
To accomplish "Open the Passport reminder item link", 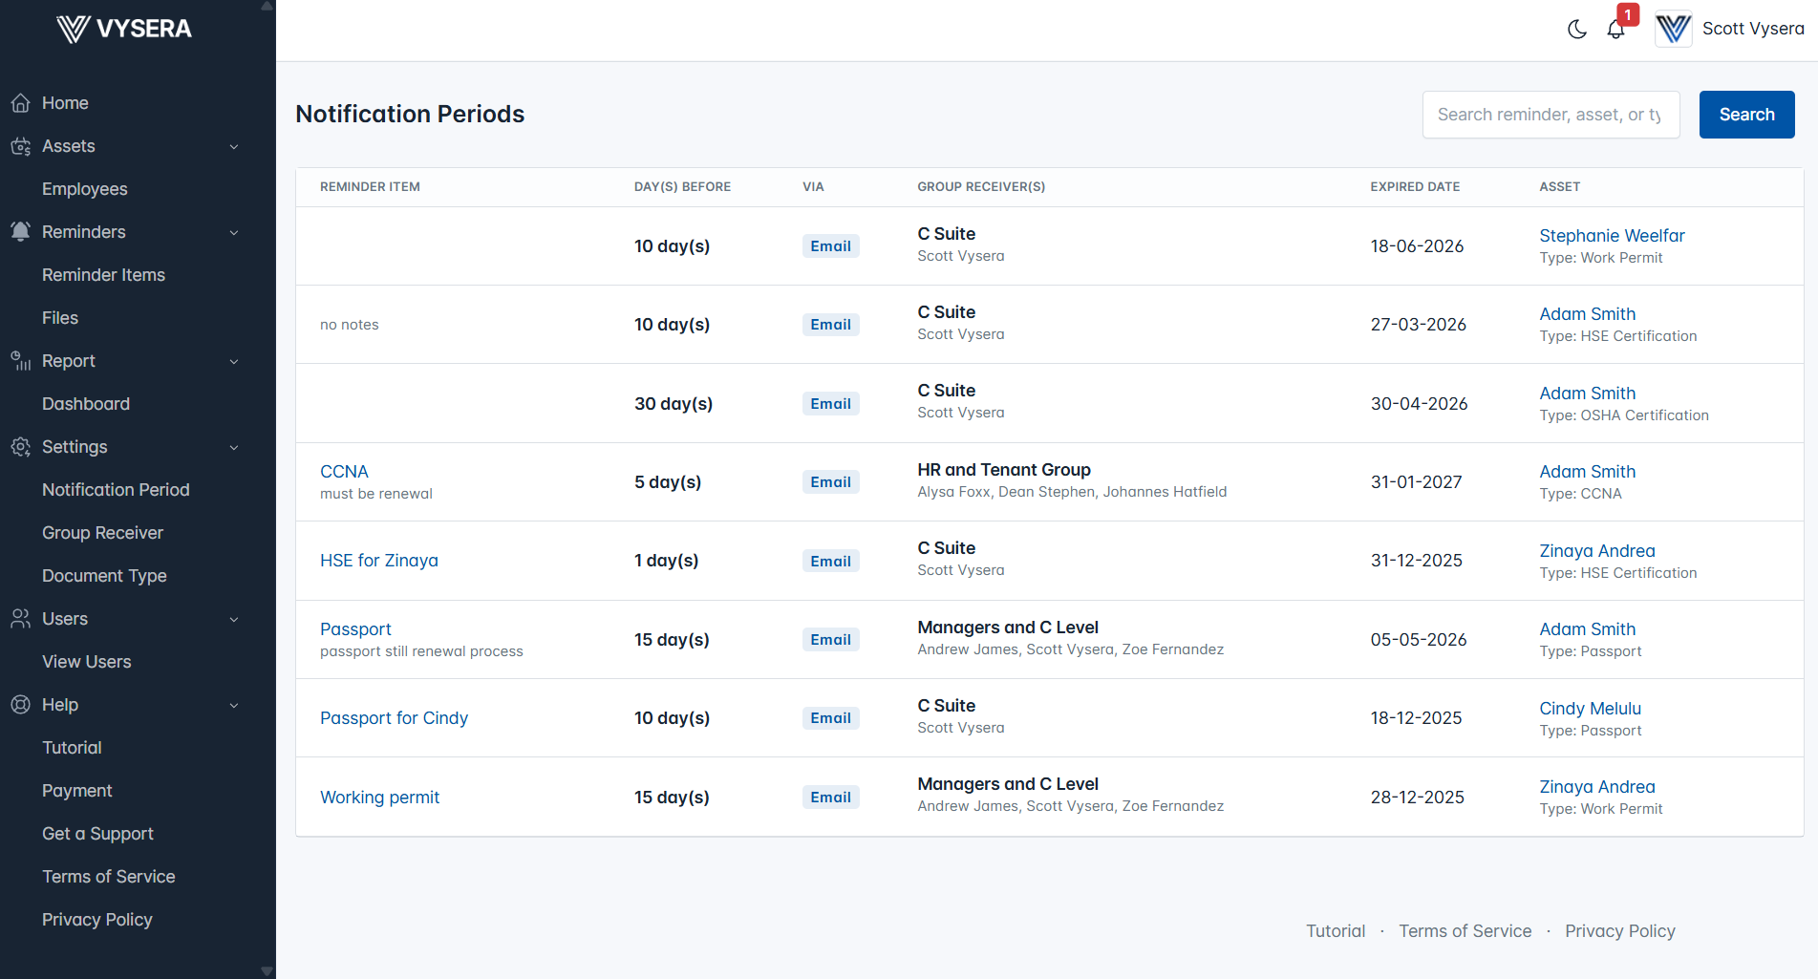I will (355, 629).
